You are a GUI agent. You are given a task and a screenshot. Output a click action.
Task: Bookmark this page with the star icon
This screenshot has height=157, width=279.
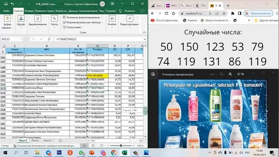[224, 14]
